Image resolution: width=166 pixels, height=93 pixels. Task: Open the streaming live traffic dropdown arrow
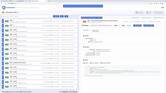pos(19,12)
